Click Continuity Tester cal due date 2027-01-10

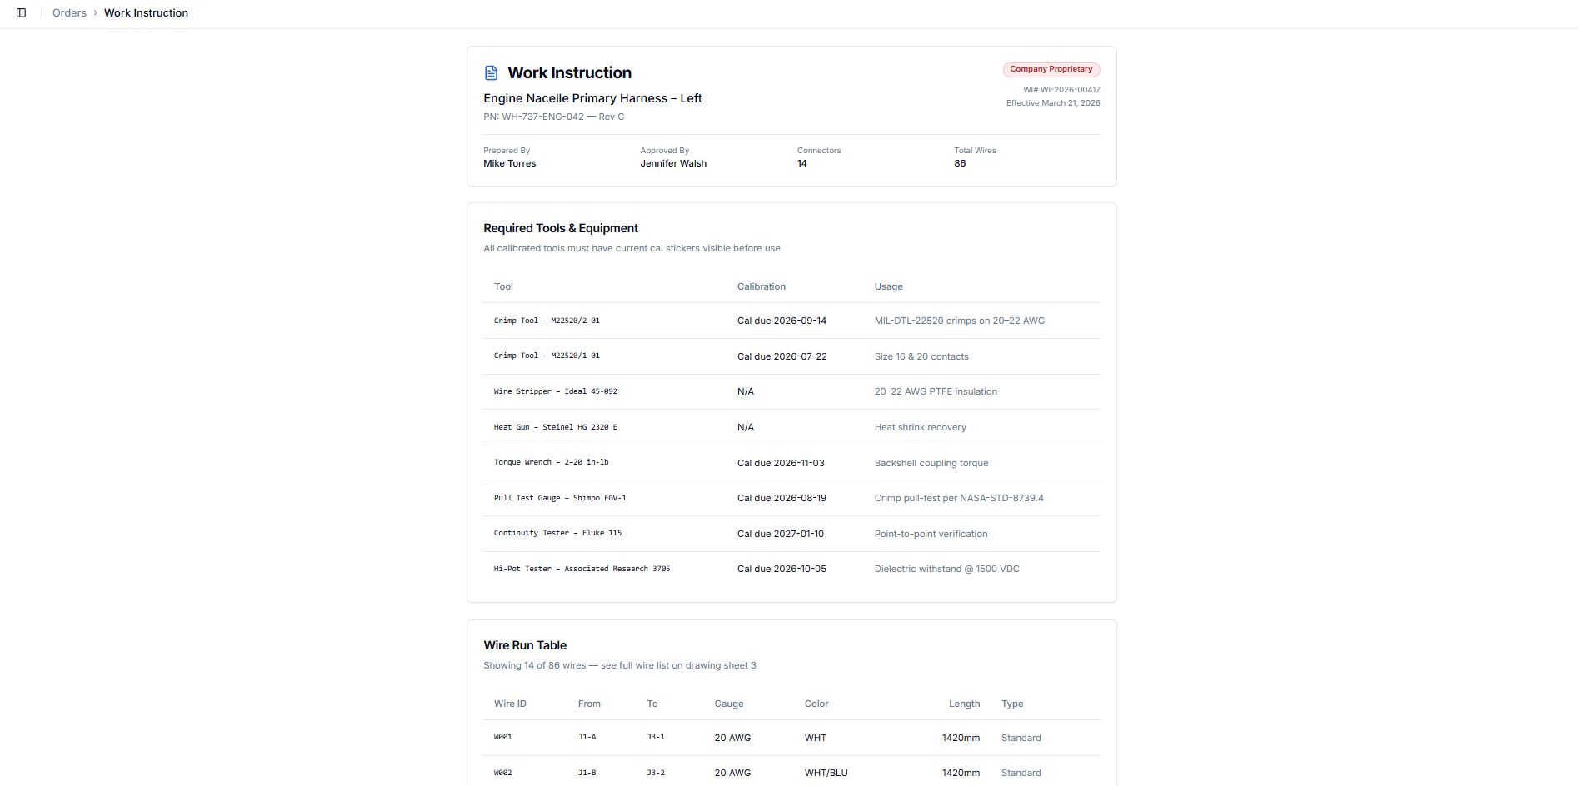780,534
